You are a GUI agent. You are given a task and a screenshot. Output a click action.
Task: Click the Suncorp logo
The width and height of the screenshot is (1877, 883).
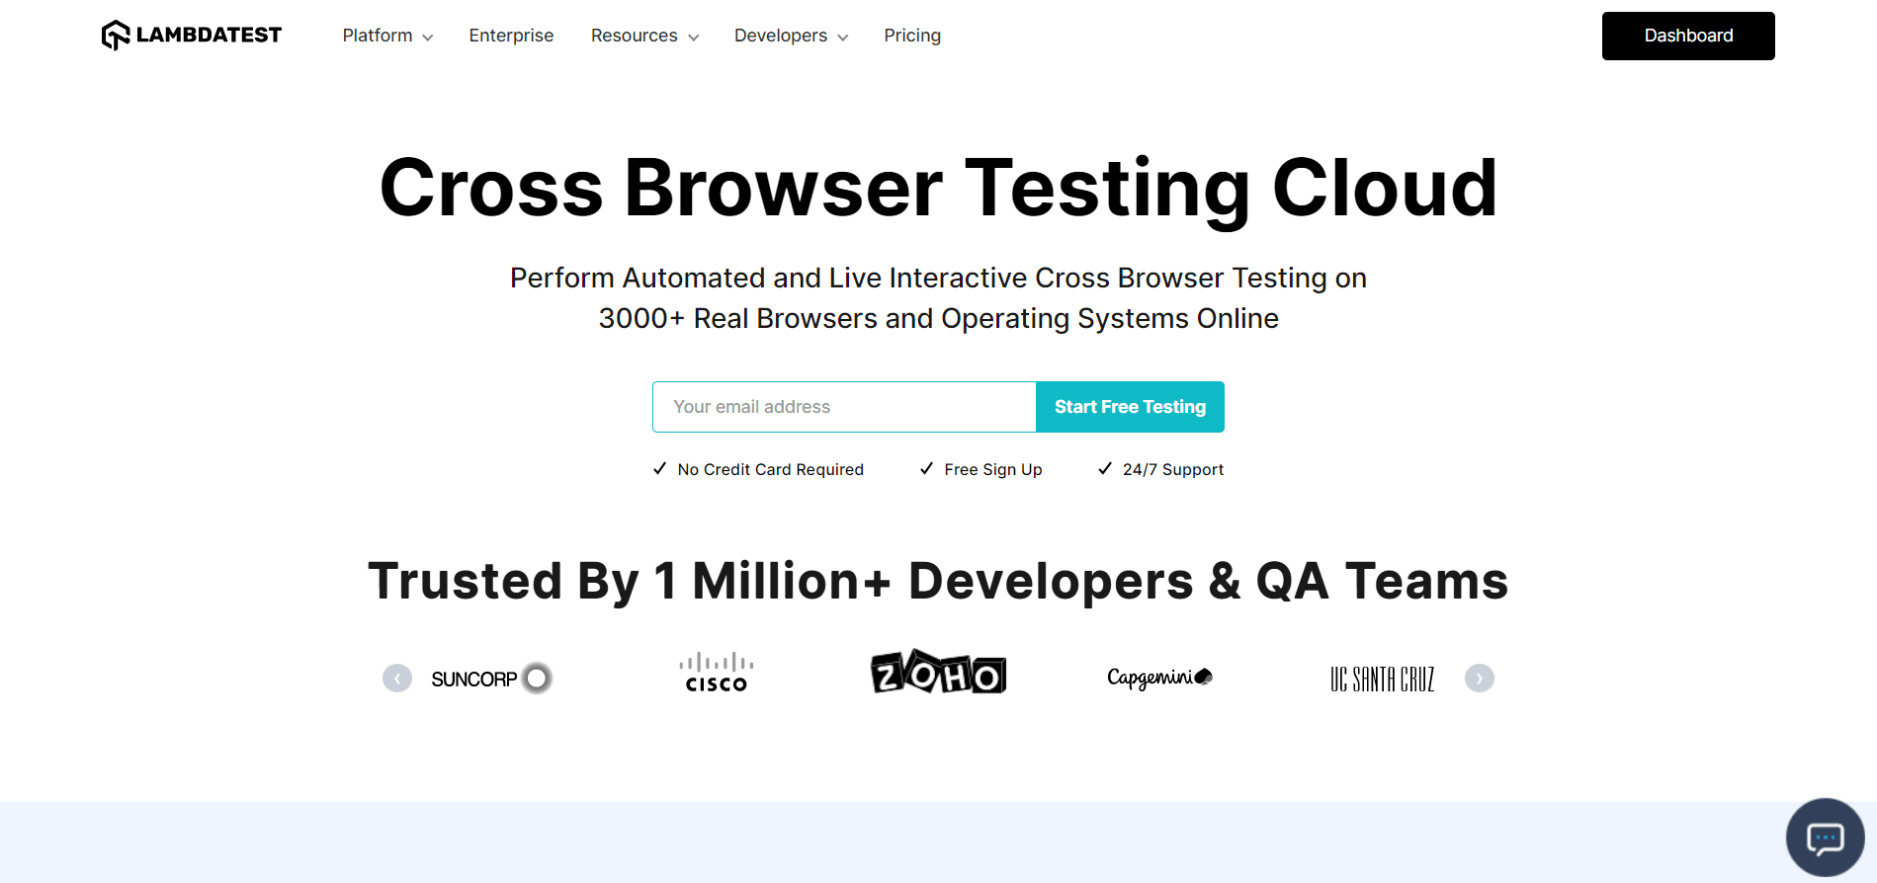coord(491,679)
